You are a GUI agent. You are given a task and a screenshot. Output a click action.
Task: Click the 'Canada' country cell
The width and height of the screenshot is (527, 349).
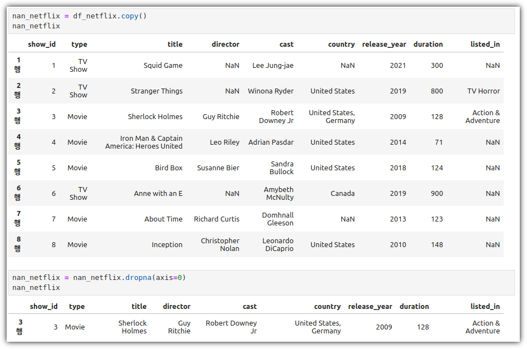click(x=342, y=193)
